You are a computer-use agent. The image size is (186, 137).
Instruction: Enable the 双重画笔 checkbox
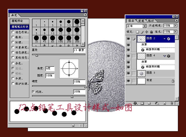coord(13,47)
